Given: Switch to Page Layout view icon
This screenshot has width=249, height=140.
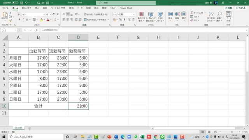Looking at the screenshot, I should point(209,132).
